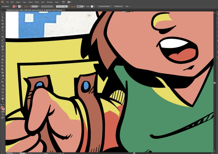Open the fill color dropdown in control bar
218x154 pixels.
pos(16,6)
